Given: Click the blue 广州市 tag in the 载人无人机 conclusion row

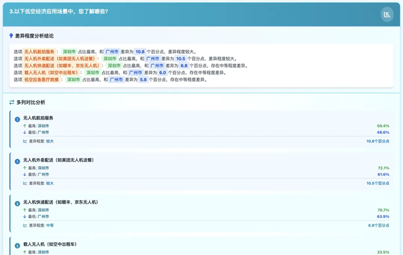Looking at the screenshot, I should [136, 73].
